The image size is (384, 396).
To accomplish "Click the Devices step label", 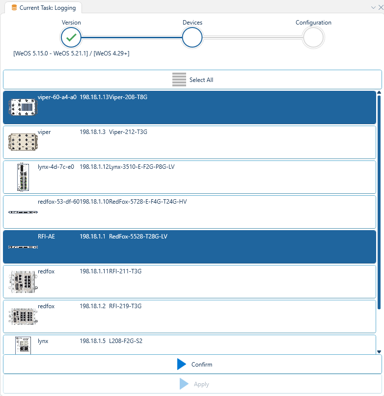I will pos(192,23).
